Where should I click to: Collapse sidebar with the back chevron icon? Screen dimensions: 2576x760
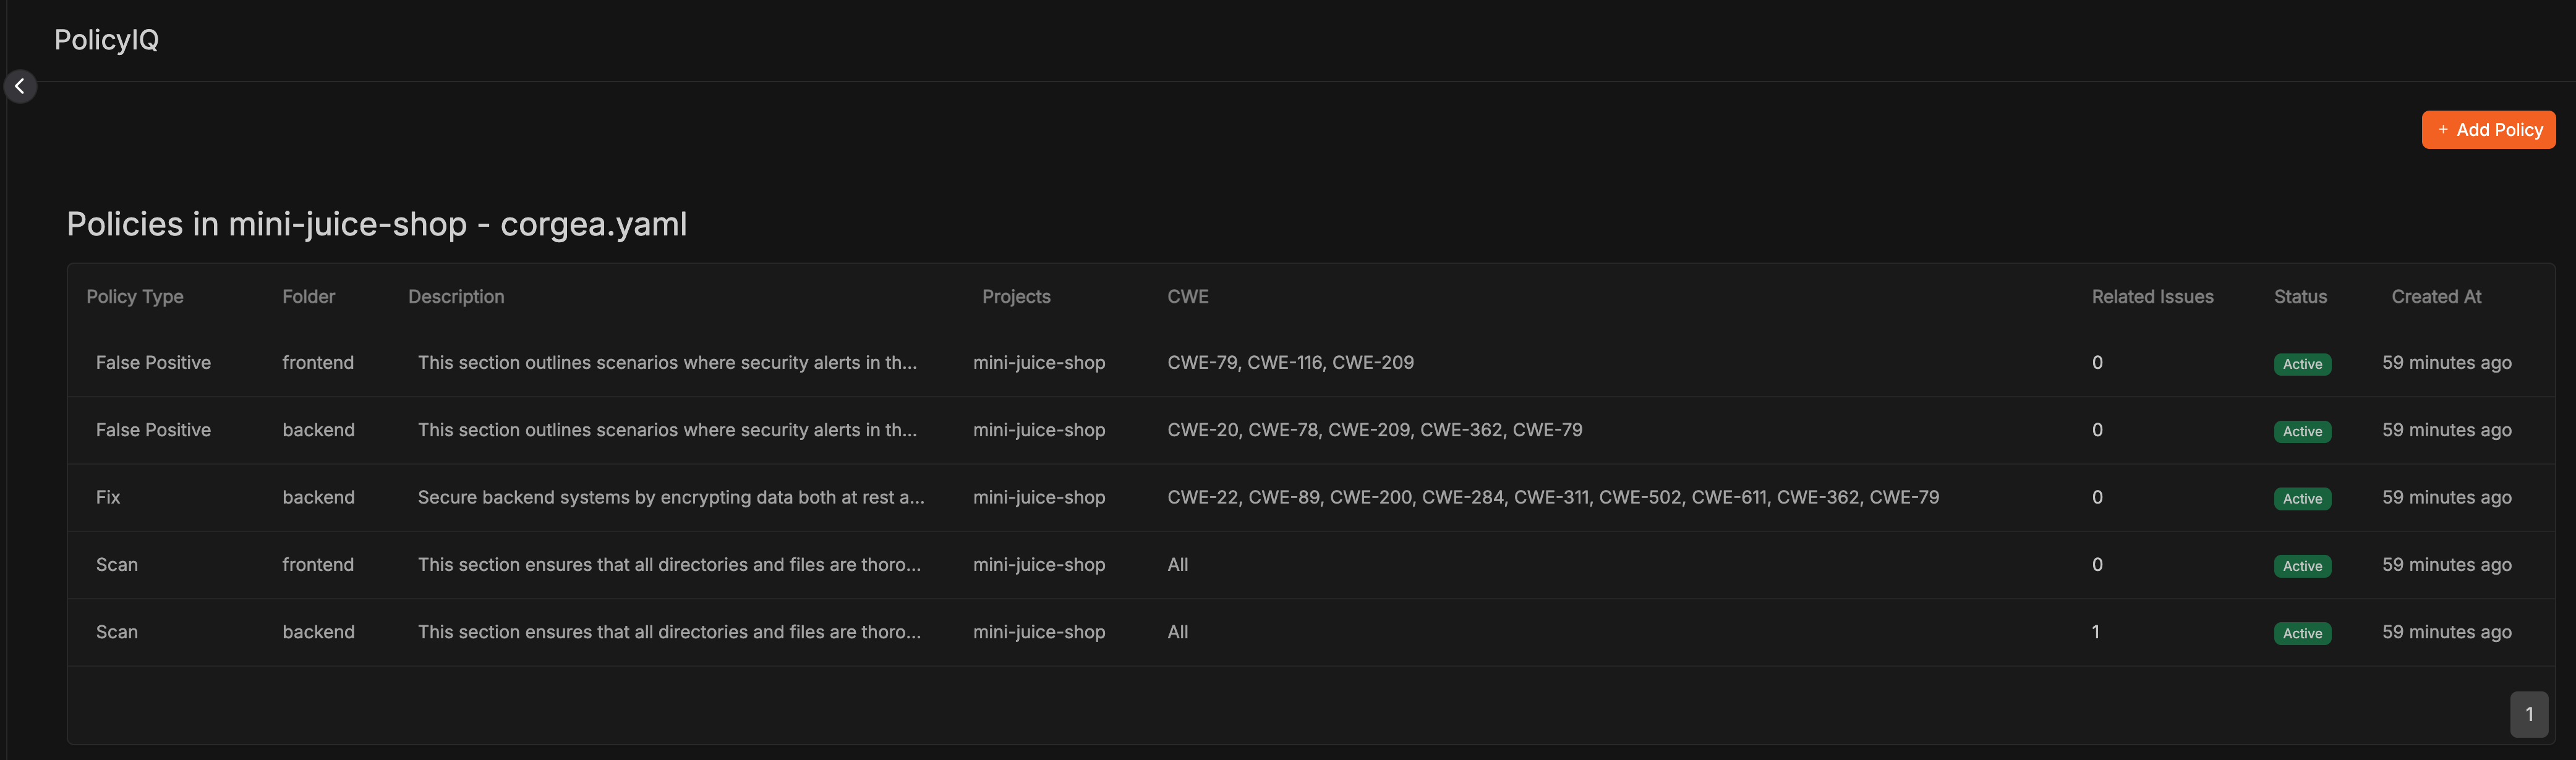[x=20, y=87]
